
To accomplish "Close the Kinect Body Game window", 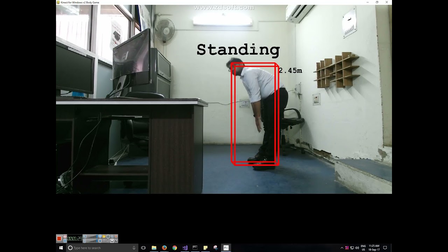I will point(387,2).
